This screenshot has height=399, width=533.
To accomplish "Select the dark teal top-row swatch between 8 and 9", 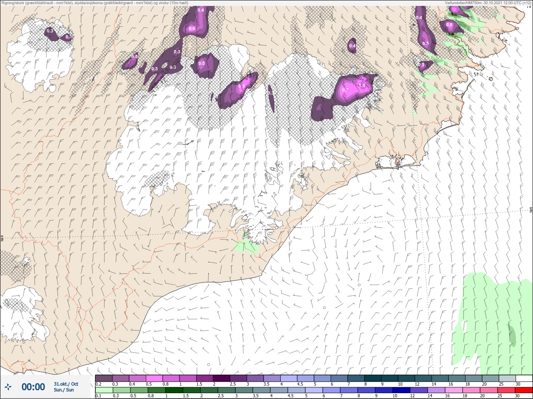I will click(373, 378).
